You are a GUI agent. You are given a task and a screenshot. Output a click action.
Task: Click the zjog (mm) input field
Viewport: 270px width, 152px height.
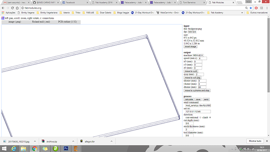point(199,74)
